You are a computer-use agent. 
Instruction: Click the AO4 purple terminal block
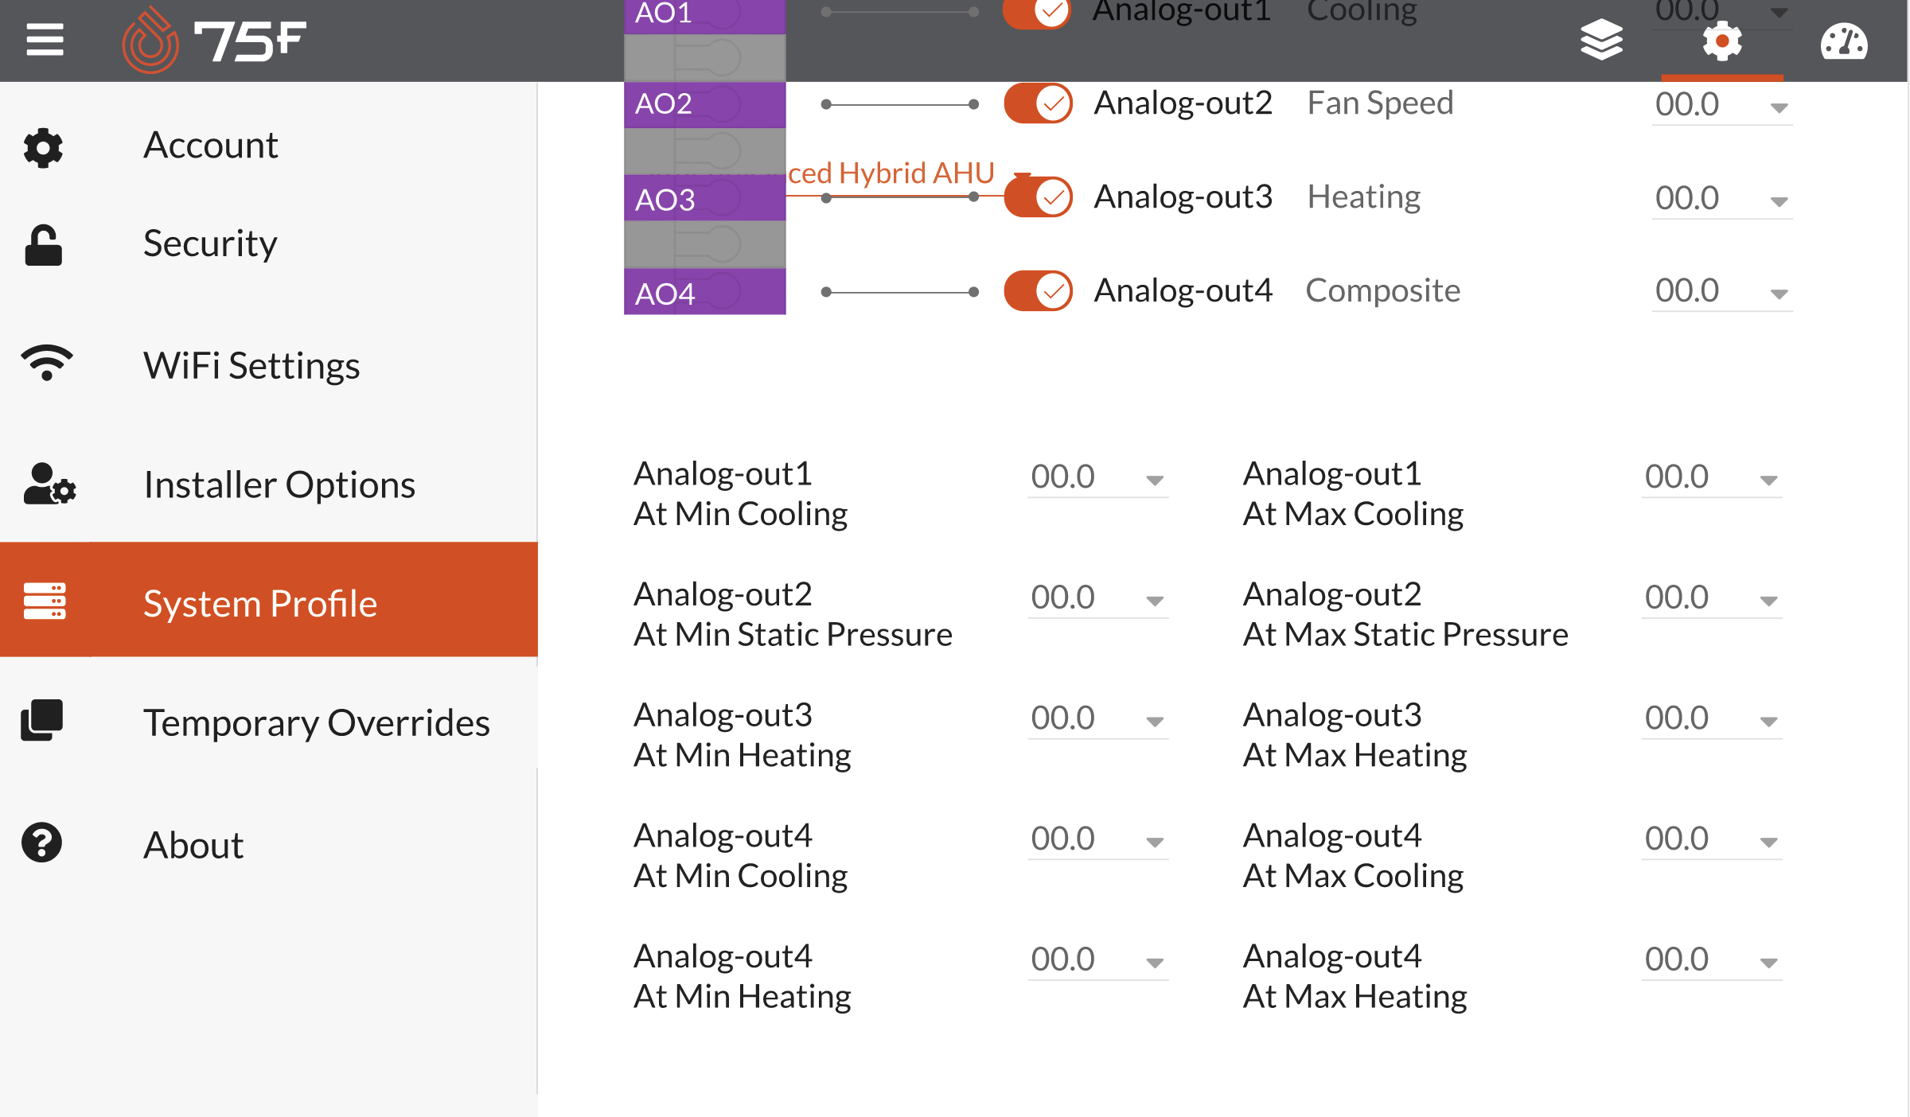704,293
